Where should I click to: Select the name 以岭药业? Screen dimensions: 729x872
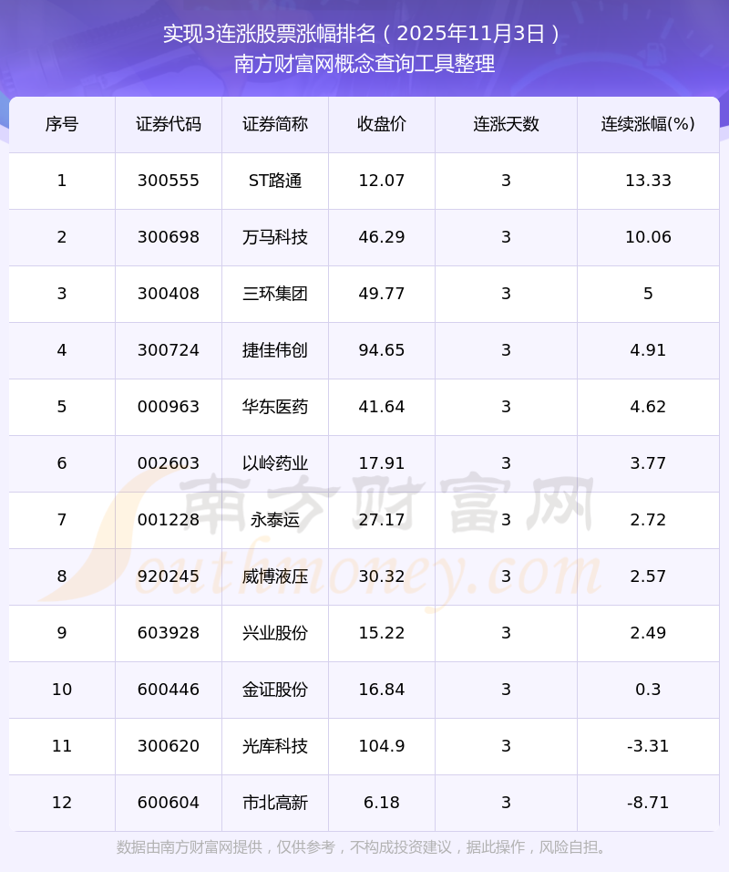pyautogui.click(x=275, y=463)
